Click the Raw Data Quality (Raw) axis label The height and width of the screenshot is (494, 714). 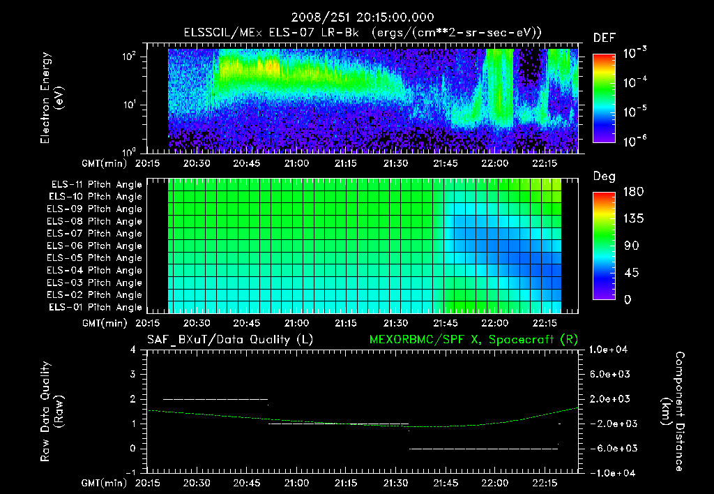[x=52, y=412]
